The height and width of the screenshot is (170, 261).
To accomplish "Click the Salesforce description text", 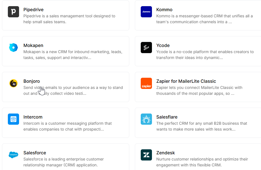I will pyautogui.click(x=63, y=162).
